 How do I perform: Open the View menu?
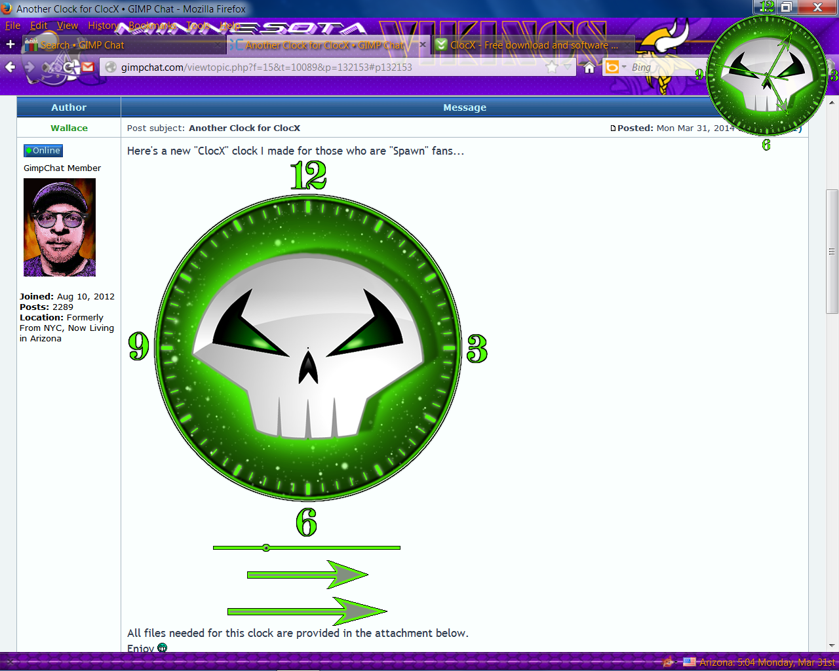[68, 26]
